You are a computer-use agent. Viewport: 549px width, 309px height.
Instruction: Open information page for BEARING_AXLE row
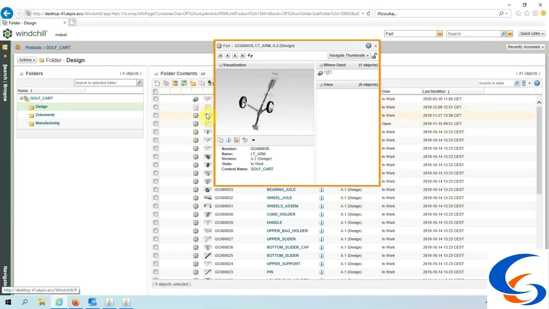(x=321, y=190)
